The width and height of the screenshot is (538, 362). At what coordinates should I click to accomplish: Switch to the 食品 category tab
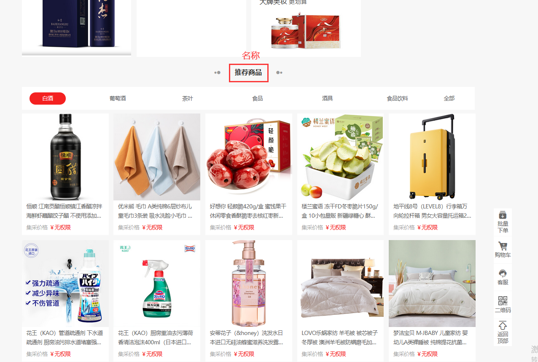click(258, 98)
